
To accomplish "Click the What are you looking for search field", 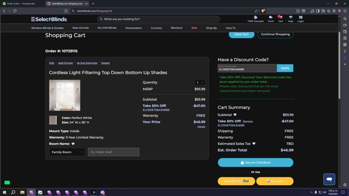I will point(159,19).
